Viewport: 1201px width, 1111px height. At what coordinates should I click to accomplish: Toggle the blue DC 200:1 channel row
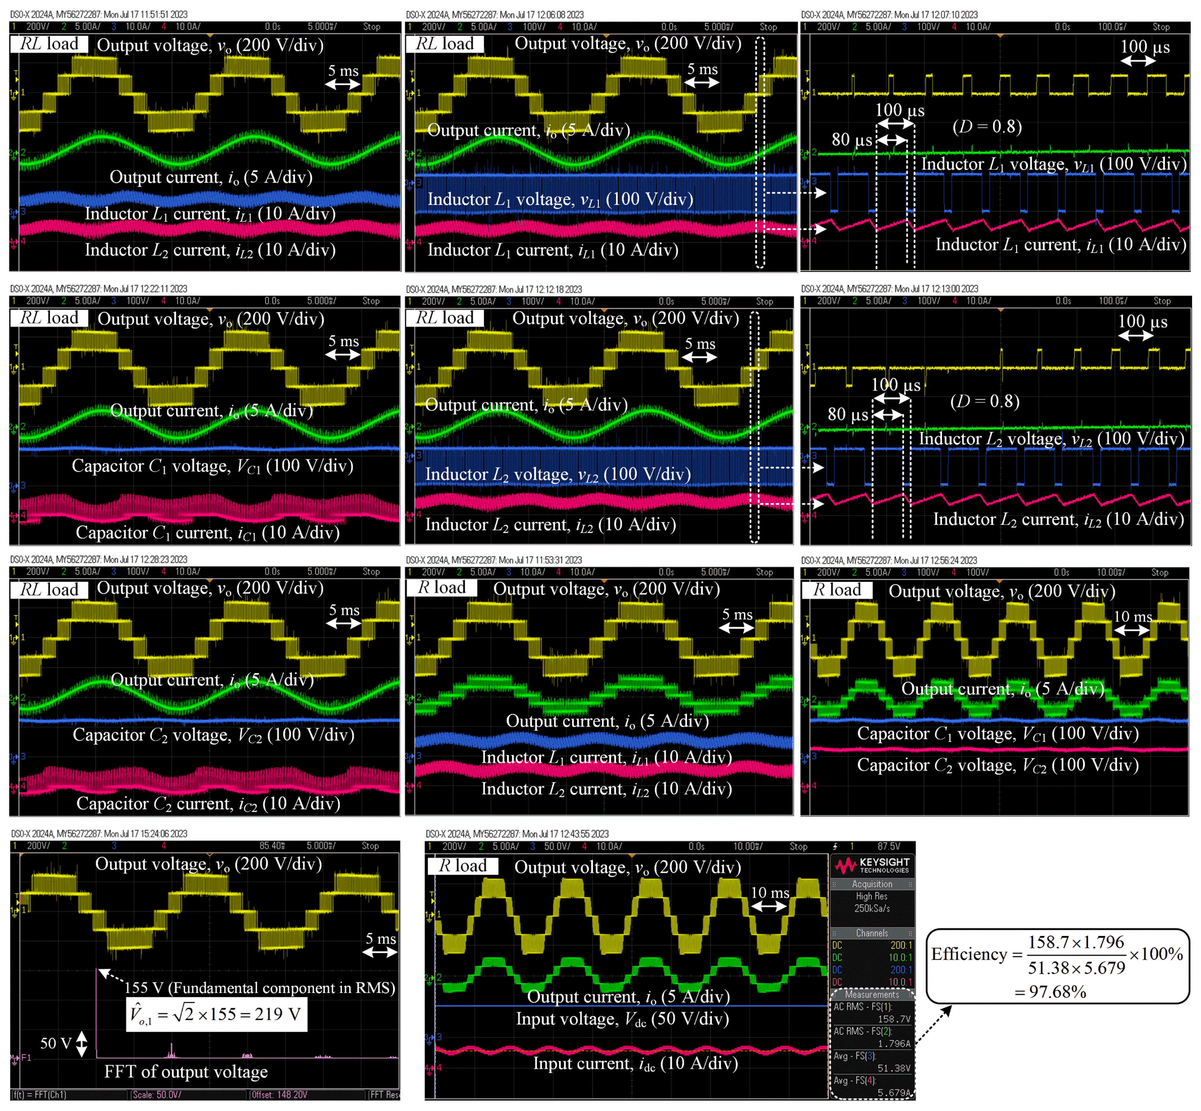pyautogui.click(x=872, y=970)
